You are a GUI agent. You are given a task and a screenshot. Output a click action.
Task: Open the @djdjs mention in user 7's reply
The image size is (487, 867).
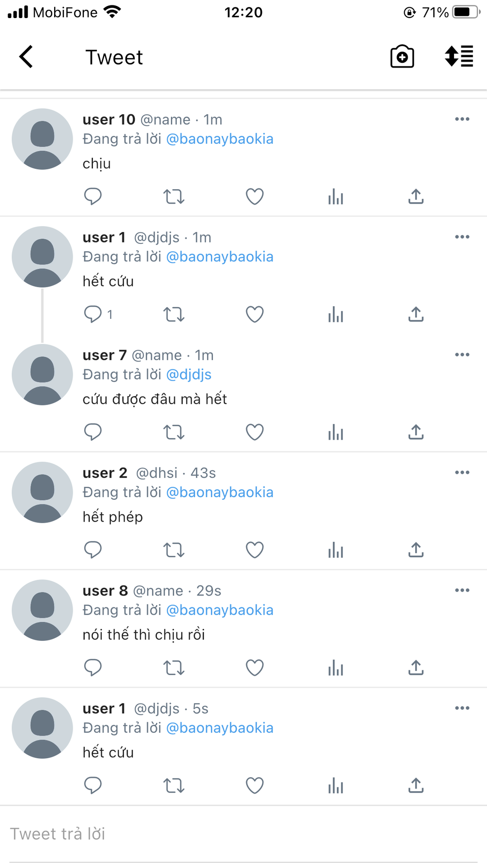click(x=189, y=375)
